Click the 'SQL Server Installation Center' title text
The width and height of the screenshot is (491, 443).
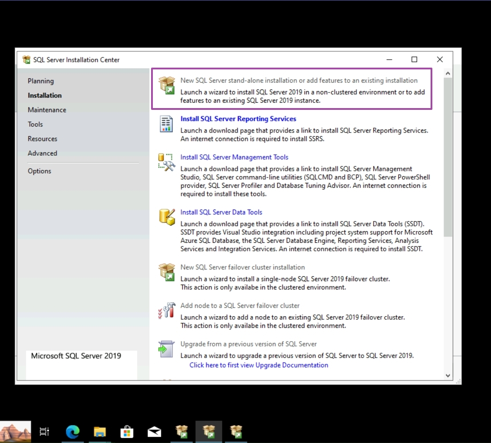click(x=76, y=60)
